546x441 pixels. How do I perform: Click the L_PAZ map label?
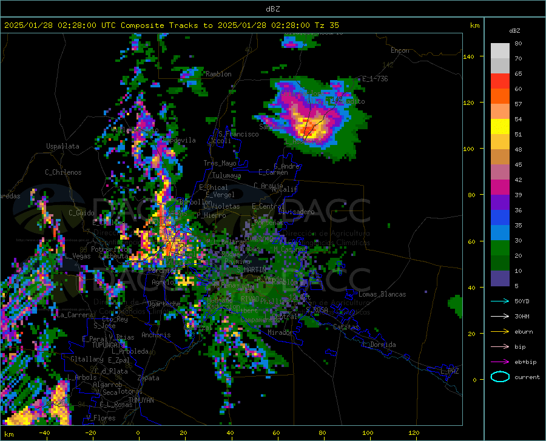450,371
